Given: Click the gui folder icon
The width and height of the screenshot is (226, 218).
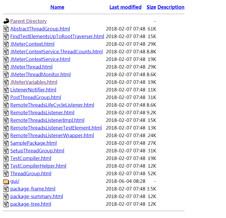Looking at the screenshot, I should 6,181.
